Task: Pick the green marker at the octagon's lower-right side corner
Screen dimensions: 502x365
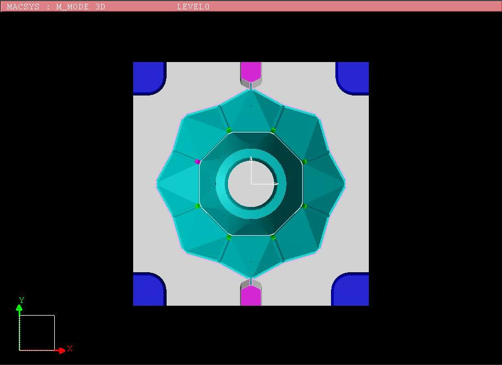Action: click(305, 206)
